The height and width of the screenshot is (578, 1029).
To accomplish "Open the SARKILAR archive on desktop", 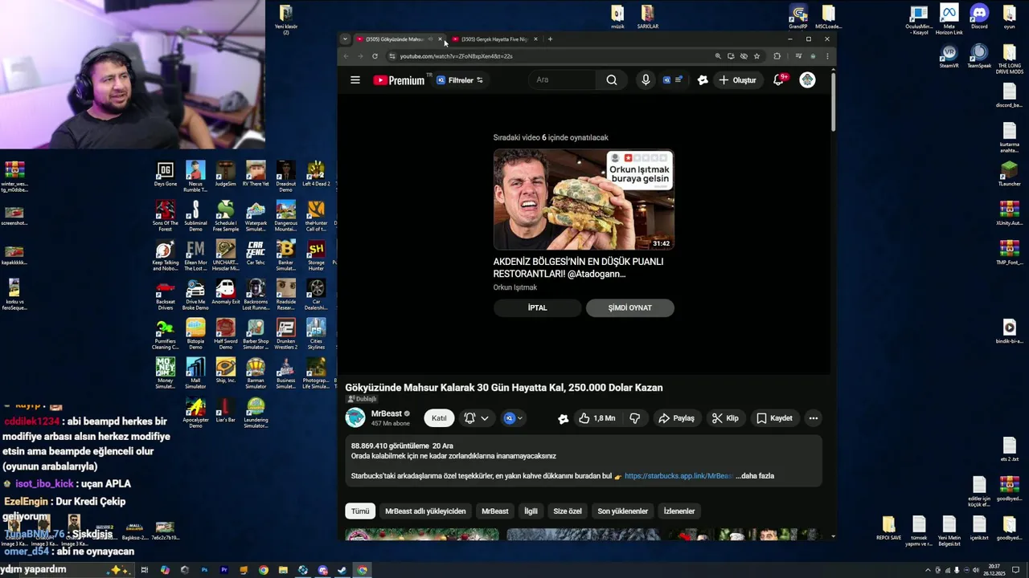I will point(648,18).
